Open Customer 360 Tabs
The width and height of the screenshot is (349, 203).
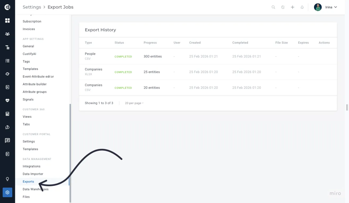click(x=26, y=124)
